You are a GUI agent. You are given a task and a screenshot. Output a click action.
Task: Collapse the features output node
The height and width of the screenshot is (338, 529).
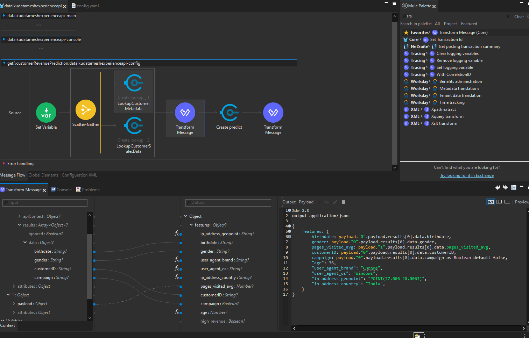tap(191, 225)
